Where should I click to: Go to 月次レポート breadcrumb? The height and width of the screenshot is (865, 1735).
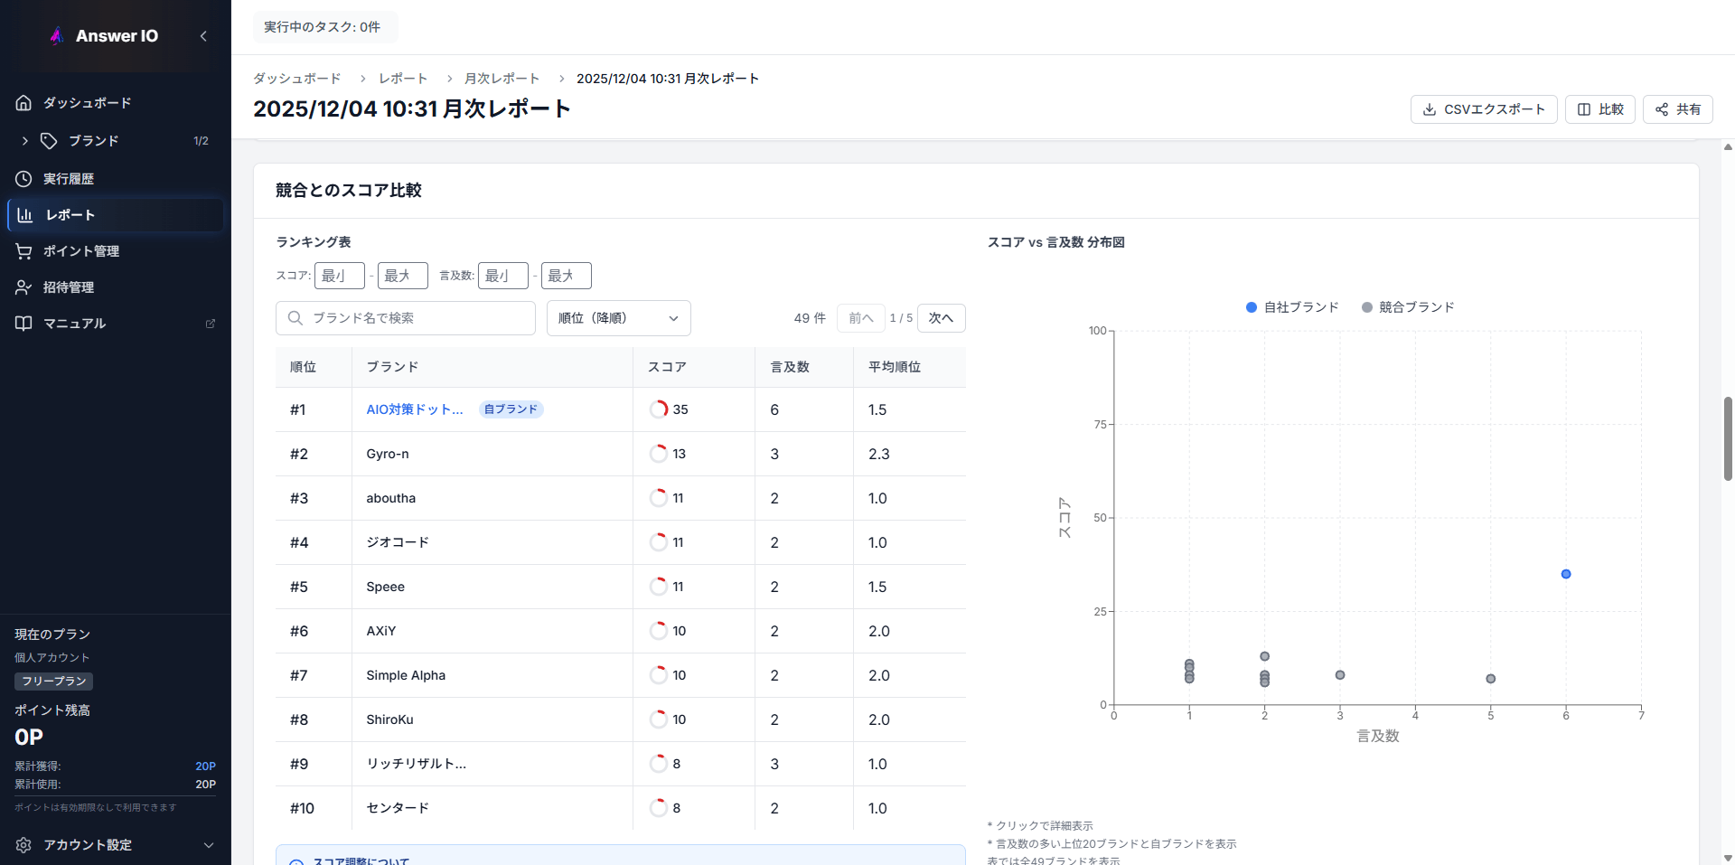502,79
